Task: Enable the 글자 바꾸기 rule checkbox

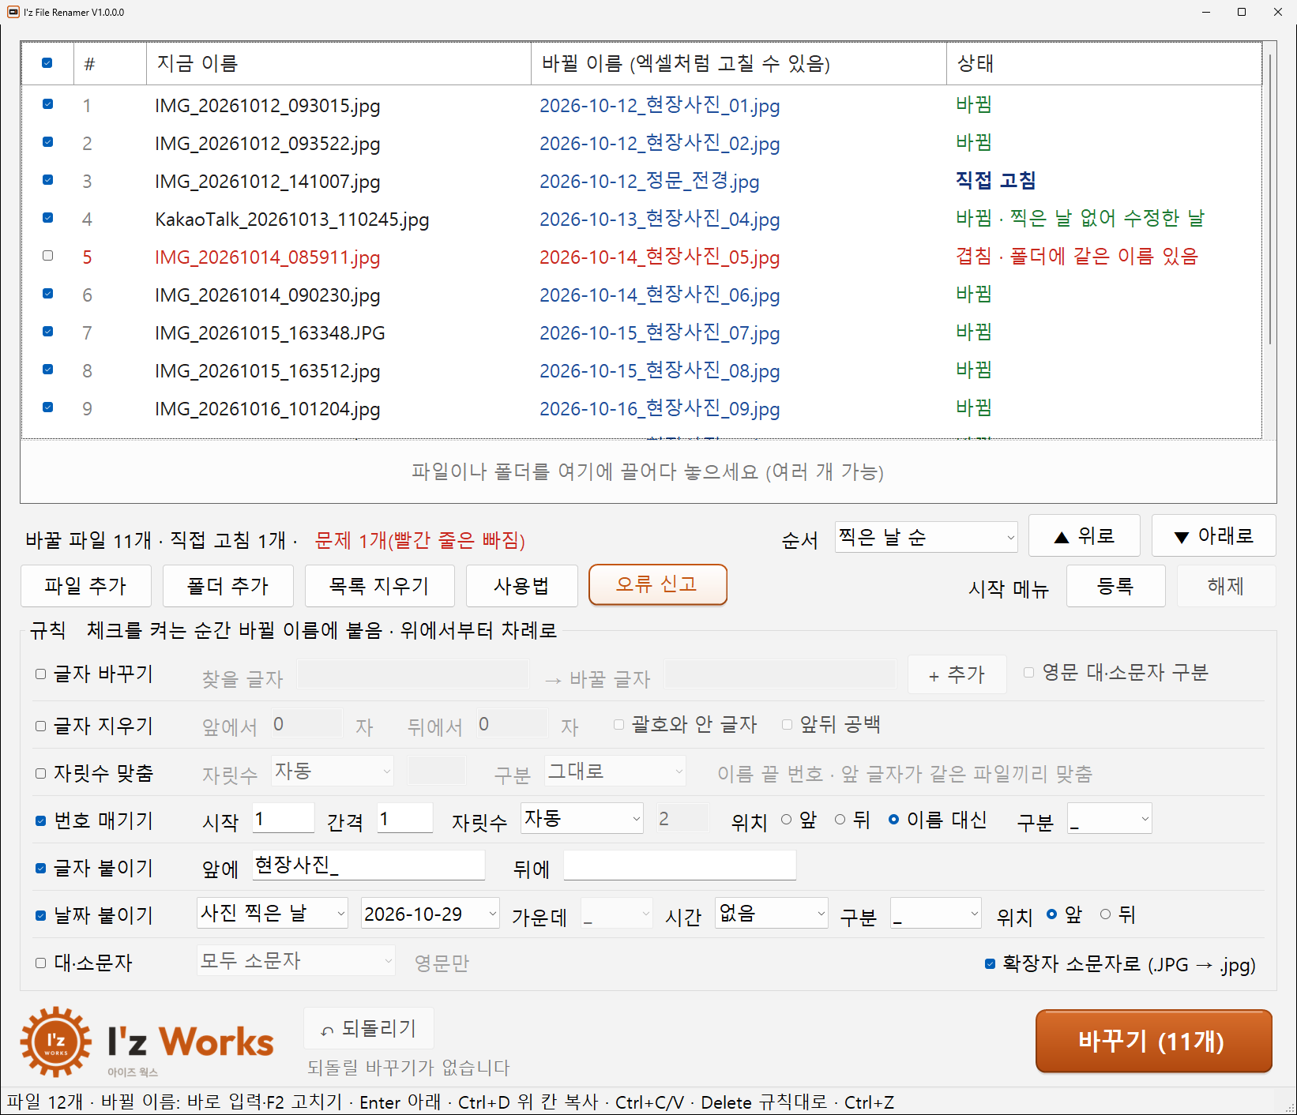Action: click(40, 674)
